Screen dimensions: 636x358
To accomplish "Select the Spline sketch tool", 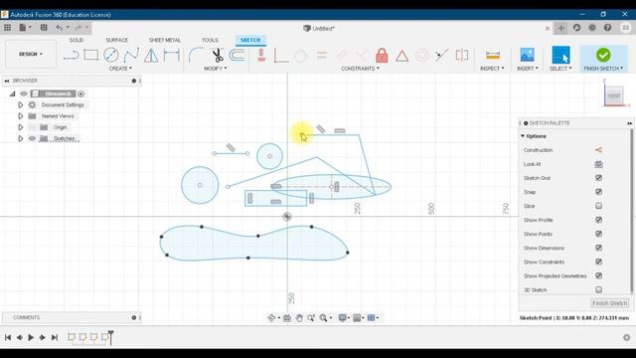I will click(131, 55).
